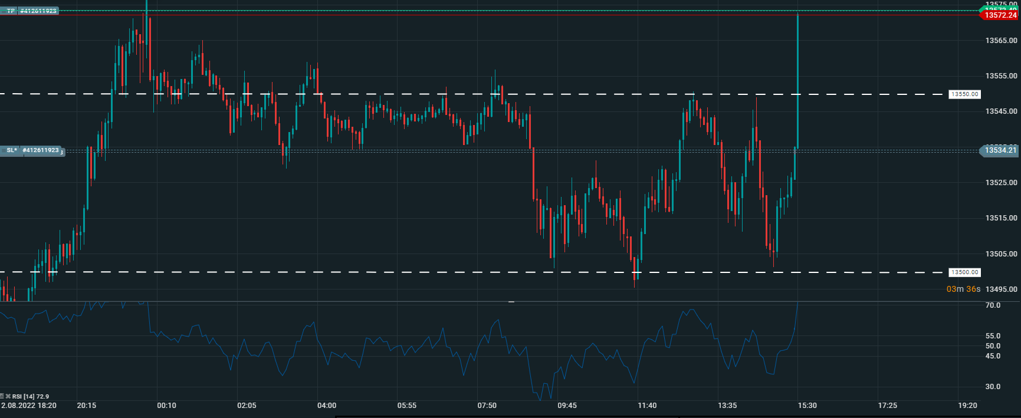Click the TP order label handle

click(x=9, y=11)
